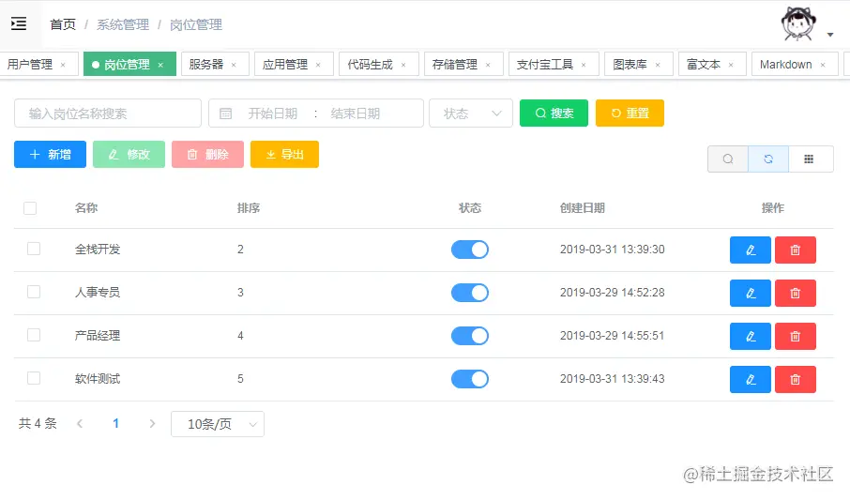Viewport: 850px width, 500px height.
Task: Click the 排序 column header
Action: [249, 208]
